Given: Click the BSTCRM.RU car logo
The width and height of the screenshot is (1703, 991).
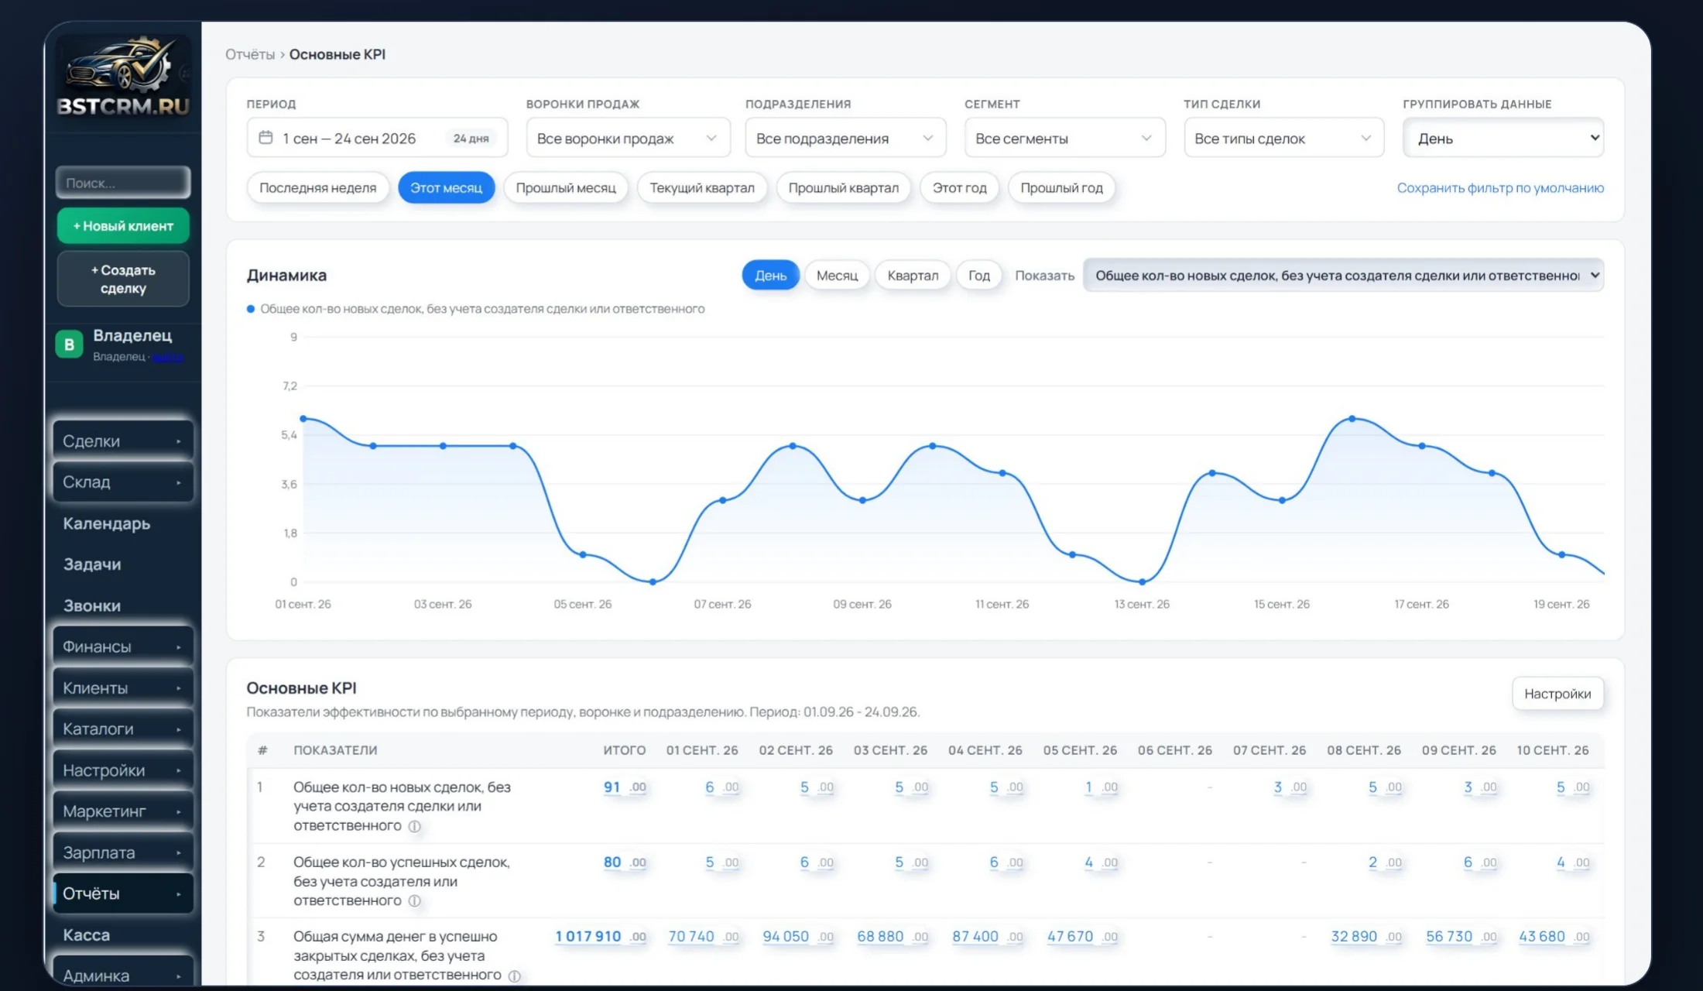Looking at the screenshot, I should tap(123, 77).
